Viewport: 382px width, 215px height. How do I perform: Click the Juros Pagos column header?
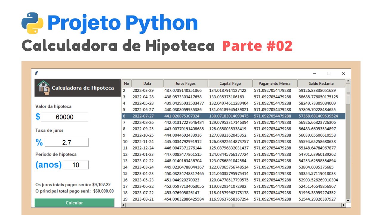pos(186,83)
